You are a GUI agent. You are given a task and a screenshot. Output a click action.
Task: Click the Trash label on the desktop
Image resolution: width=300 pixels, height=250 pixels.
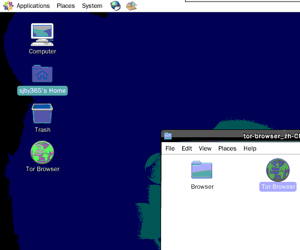[43, 130]
